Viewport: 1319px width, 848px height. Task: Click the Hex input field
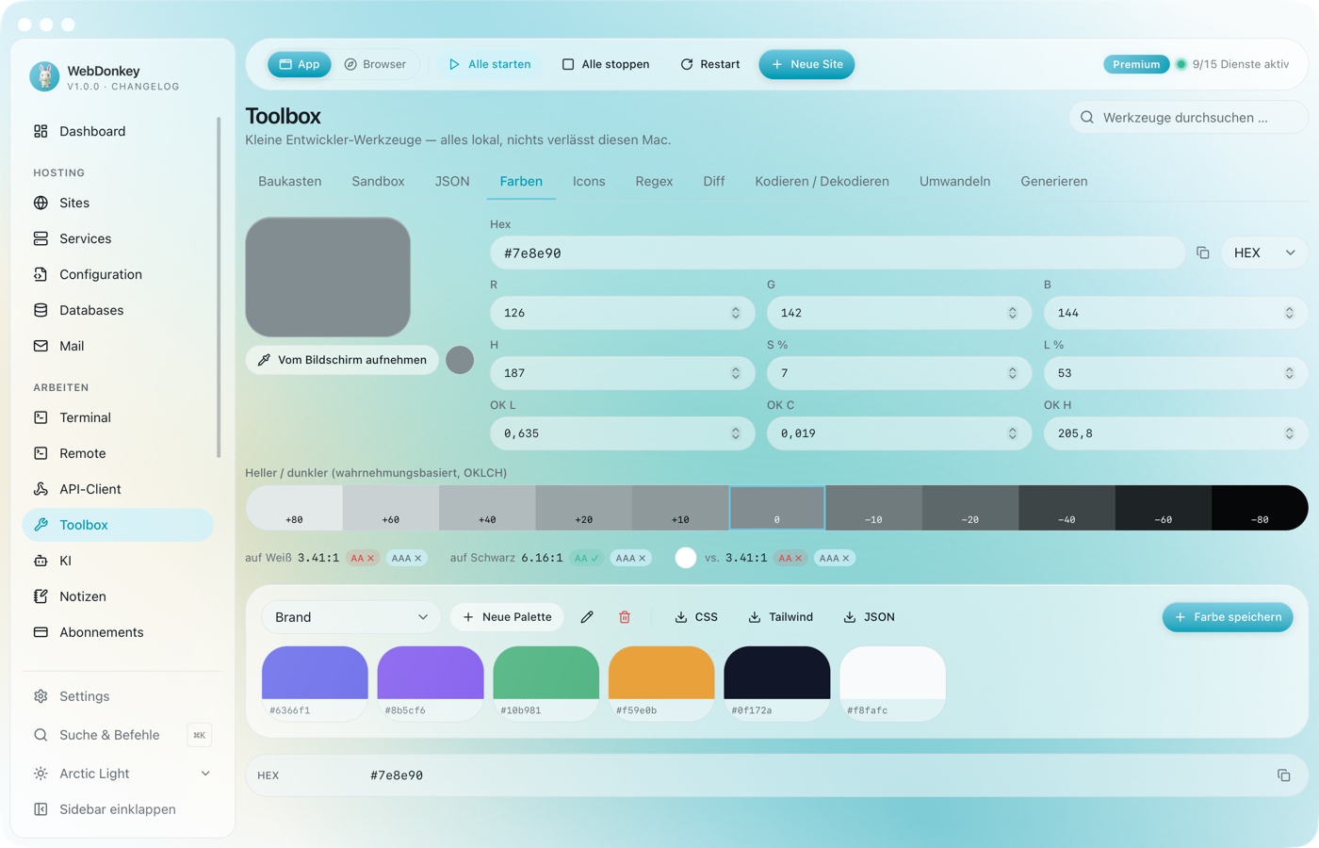point(837,253)
